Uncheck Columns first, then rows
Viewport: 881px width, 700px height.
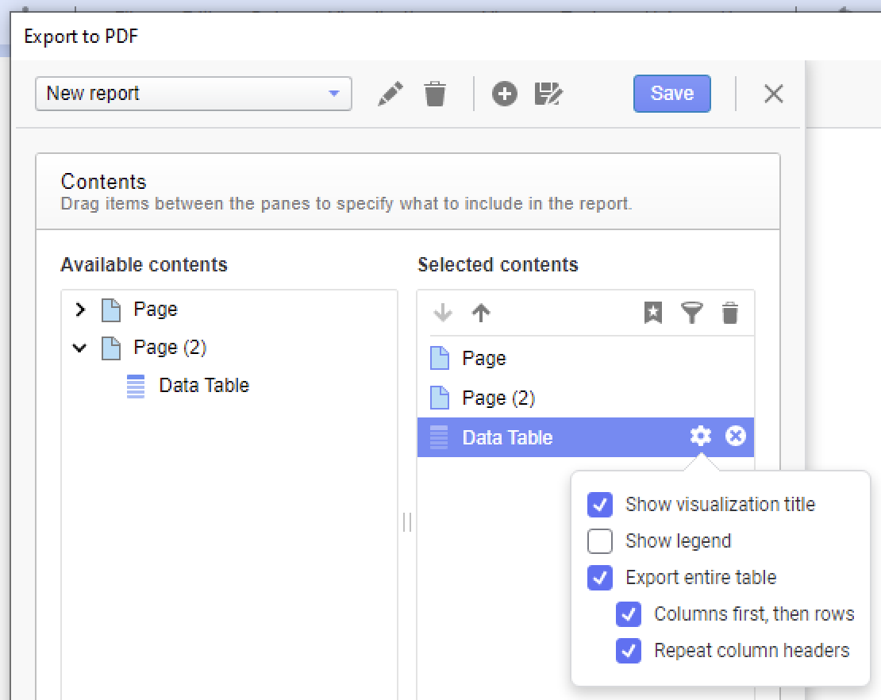coord(629,614)
